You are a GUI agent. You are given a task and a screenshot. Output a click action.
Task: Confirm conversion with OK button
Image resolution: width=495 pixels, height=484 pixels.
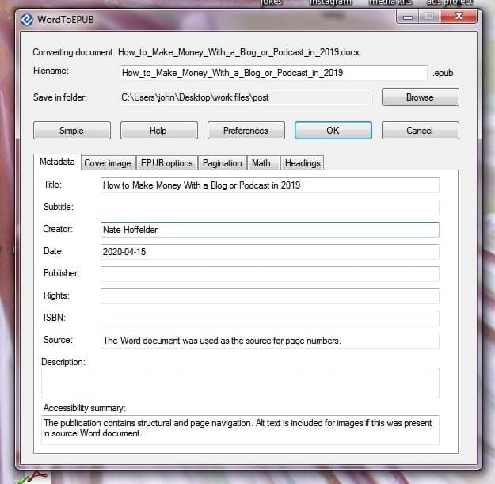(x=333, y=131)
